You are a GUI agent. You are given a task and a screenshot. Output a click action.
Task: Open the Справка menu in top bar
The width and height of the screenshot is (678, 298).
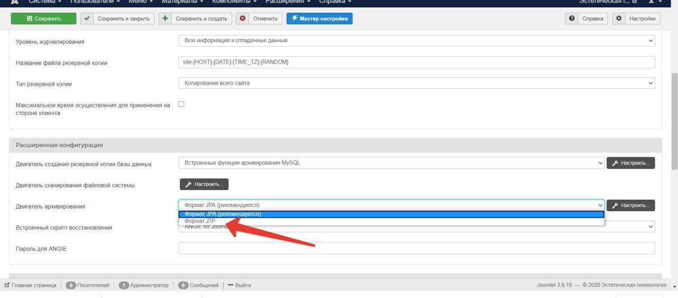(x=335, y=2)
